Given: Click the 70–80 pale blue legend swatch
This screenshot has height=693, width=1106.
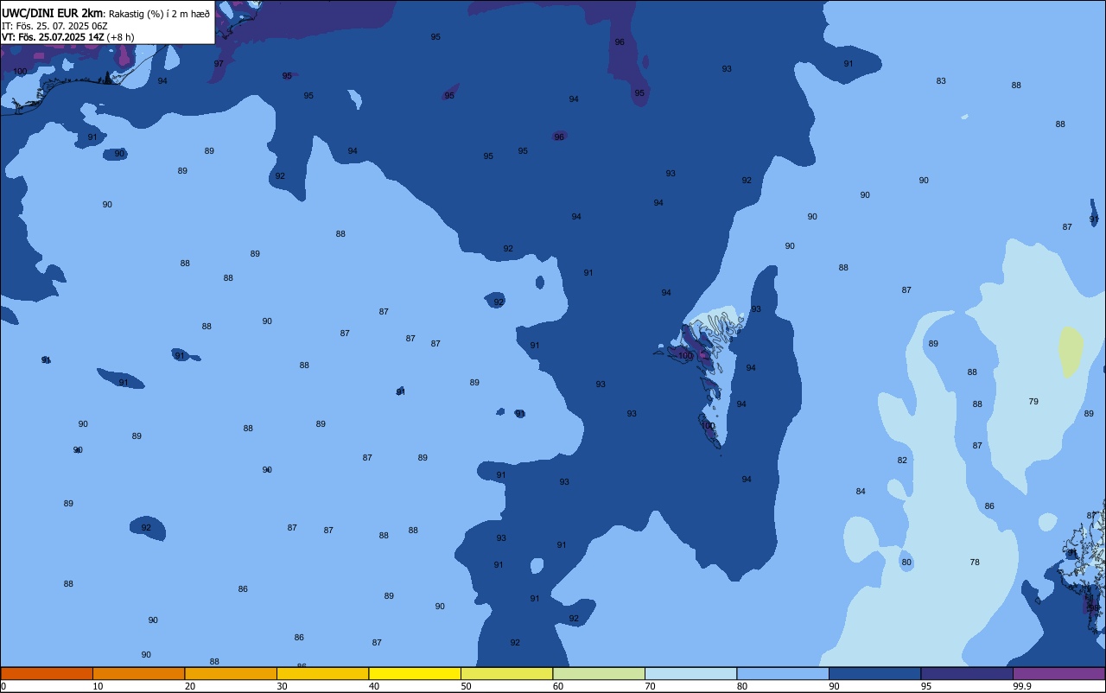Looking at the screenshot, I should pos(690,673).
